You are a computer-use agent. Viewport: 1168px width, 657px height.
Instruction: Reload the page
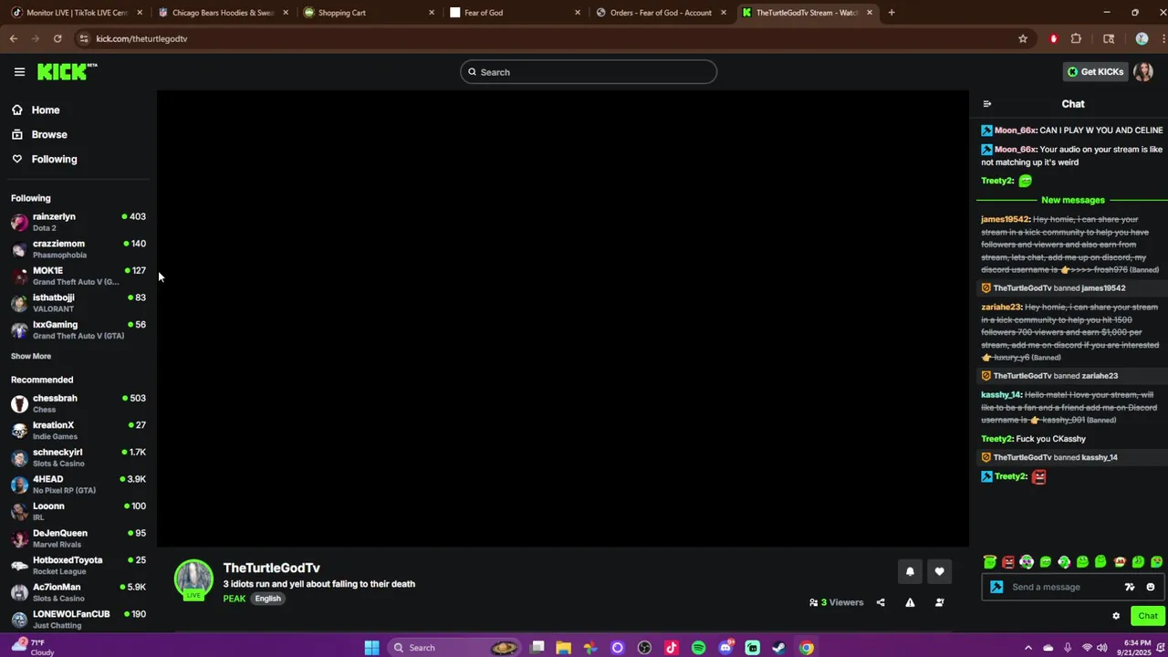tap(57, 38)
